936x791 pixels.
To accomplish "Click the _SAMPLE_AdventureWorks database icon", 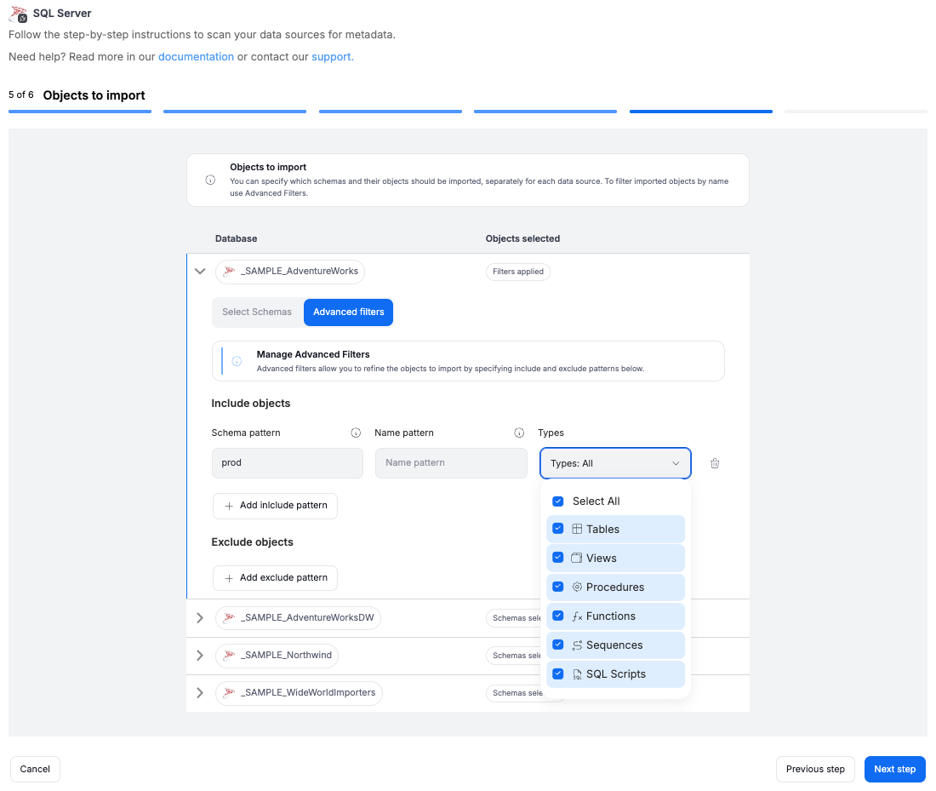I will click(x=229, y=272).
